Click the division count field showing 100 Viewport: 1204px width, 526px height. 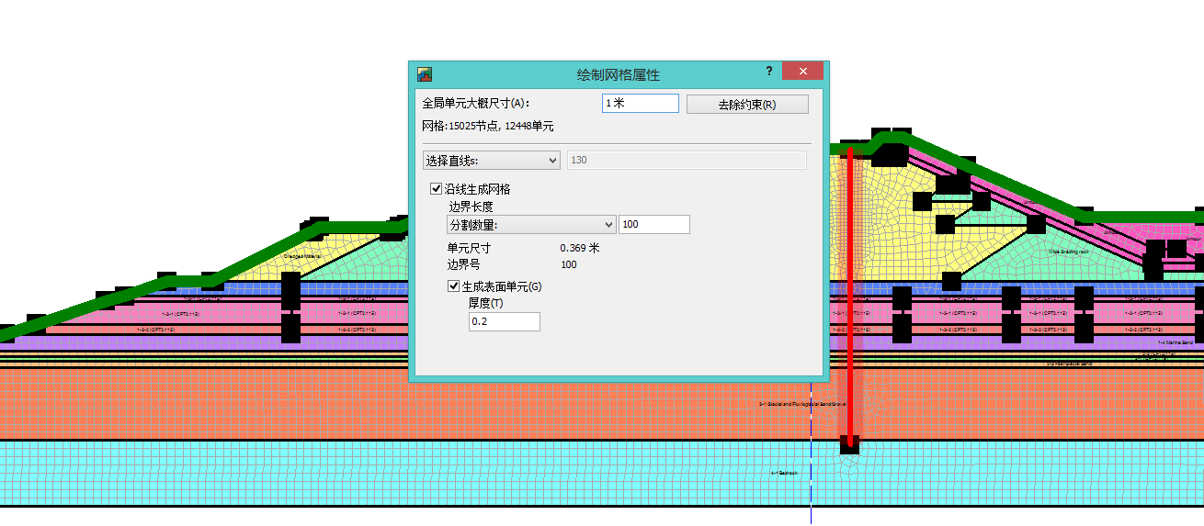[x=653, y=225]
